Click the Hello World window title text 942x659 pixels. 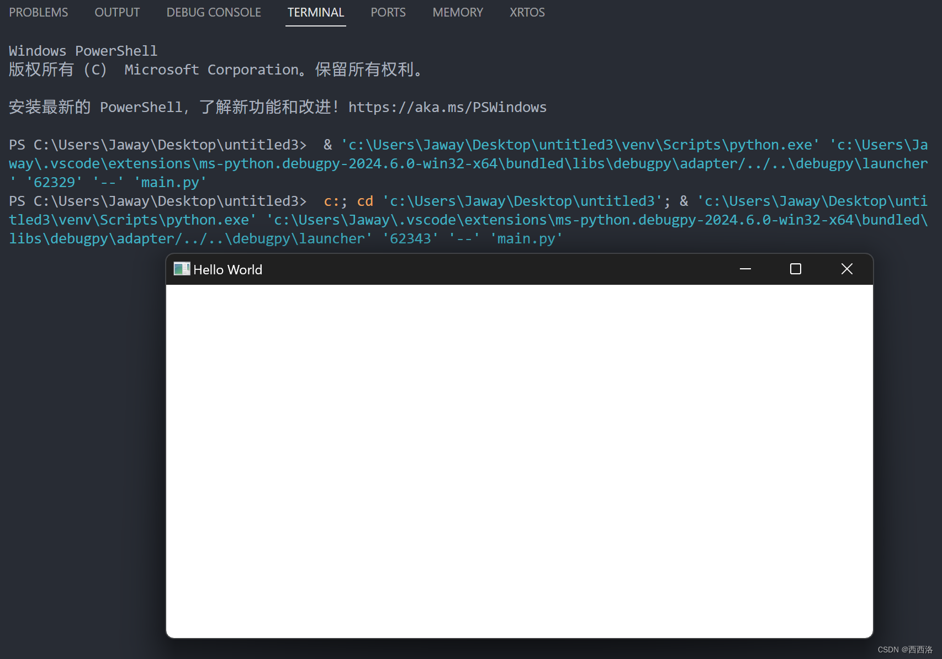tap(228, 269)
